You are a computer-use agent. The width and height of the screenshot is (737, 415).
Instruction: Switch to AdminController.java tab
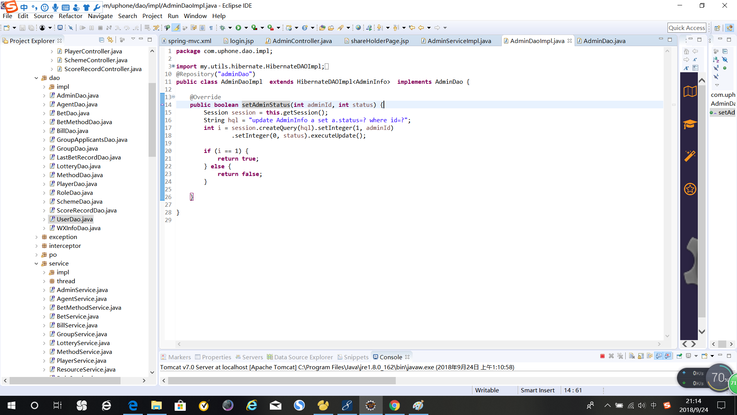pyautogui.click(x=298, y=41)
